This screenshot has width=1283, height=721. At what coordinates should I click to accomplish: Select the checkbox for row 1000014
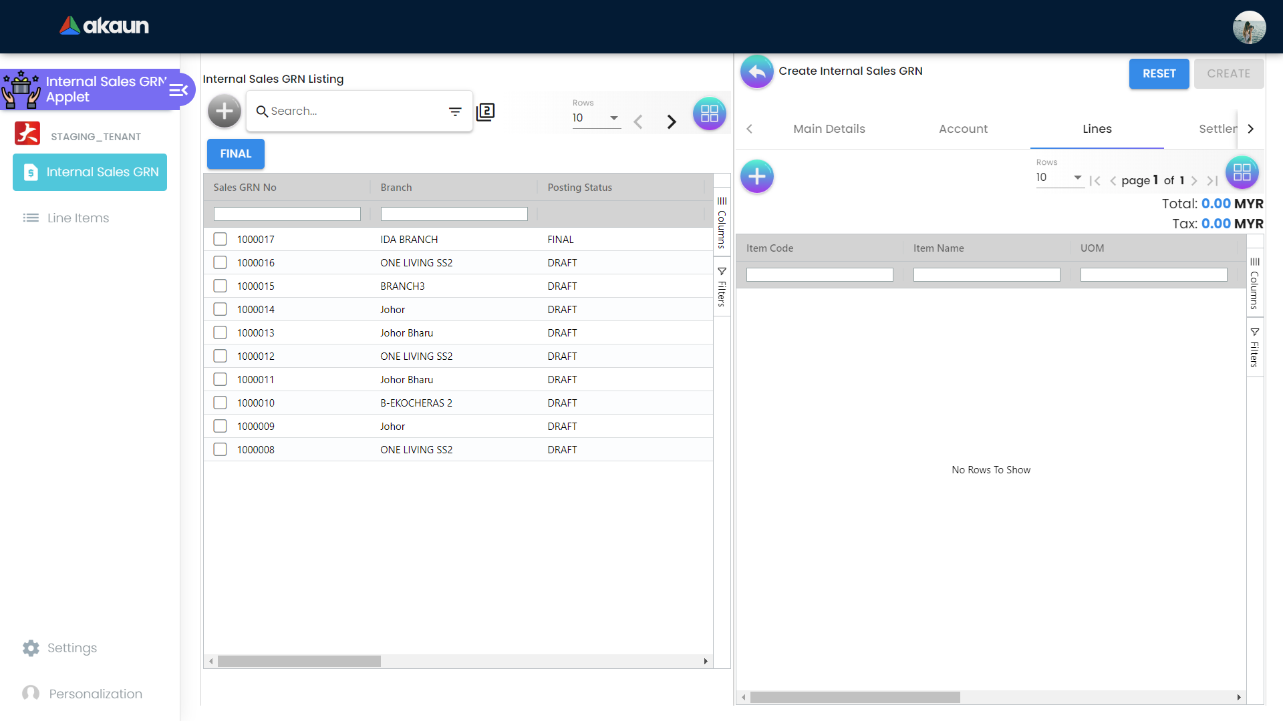(220, 309)
